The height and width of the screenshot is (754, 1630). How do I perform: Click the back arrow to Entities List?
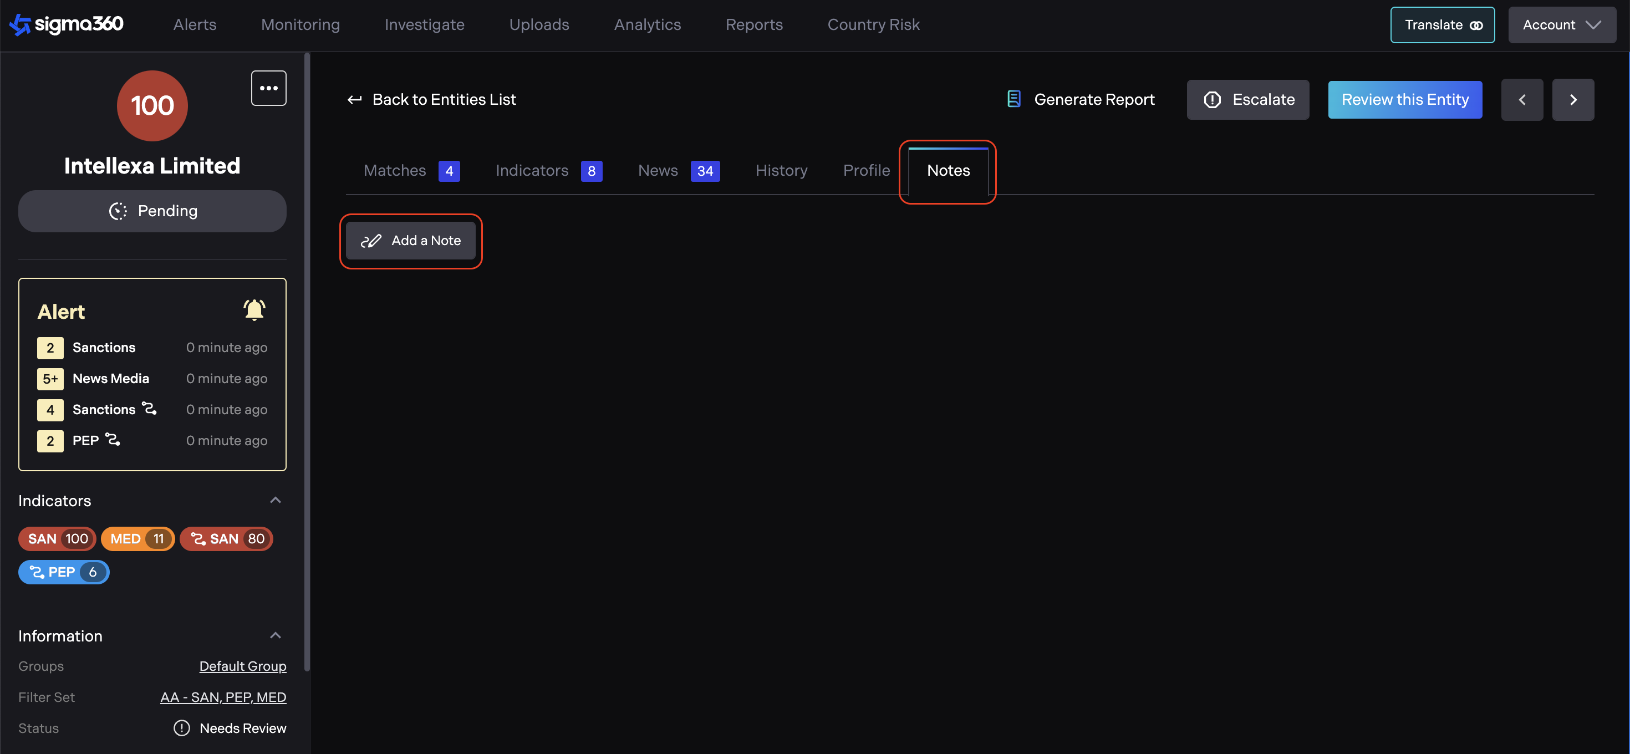354,99
